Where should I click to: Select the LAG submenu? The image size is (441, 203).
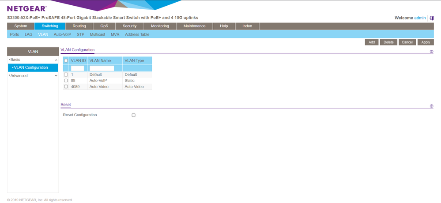(x=28, y=34)
